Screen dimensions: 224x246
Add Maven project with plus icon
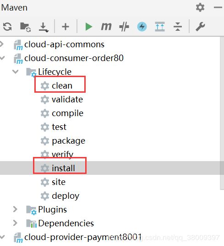point(66,27)
